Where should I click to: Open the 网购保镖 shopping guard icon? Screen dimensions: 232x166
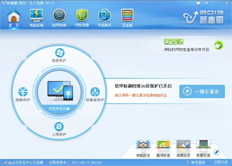(x=82, y=16)
